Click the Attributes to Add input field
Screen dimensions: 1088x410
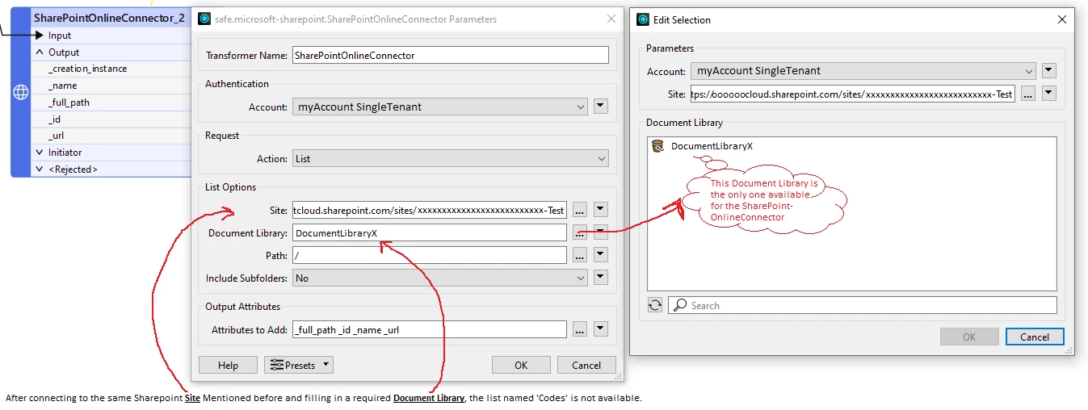(x=430, y=329)
